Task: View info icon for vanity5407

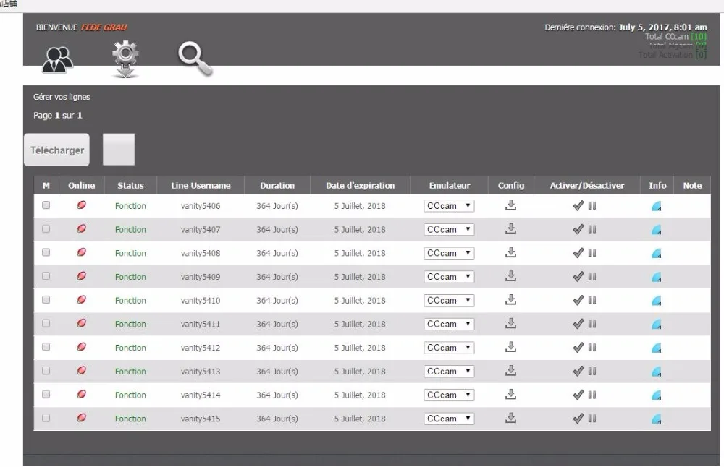Action: point(656,230)
